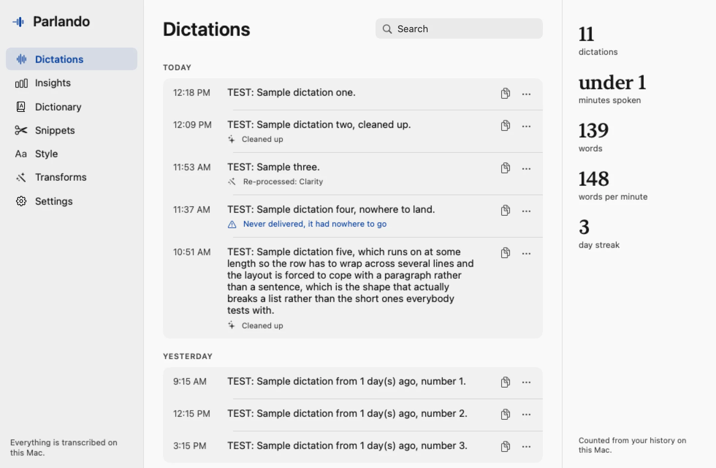Viewport: 716px width, 468px height.
Task: Copy yesterday's 3:15 PM dictation number 3
Action: [x=505, y=446]
